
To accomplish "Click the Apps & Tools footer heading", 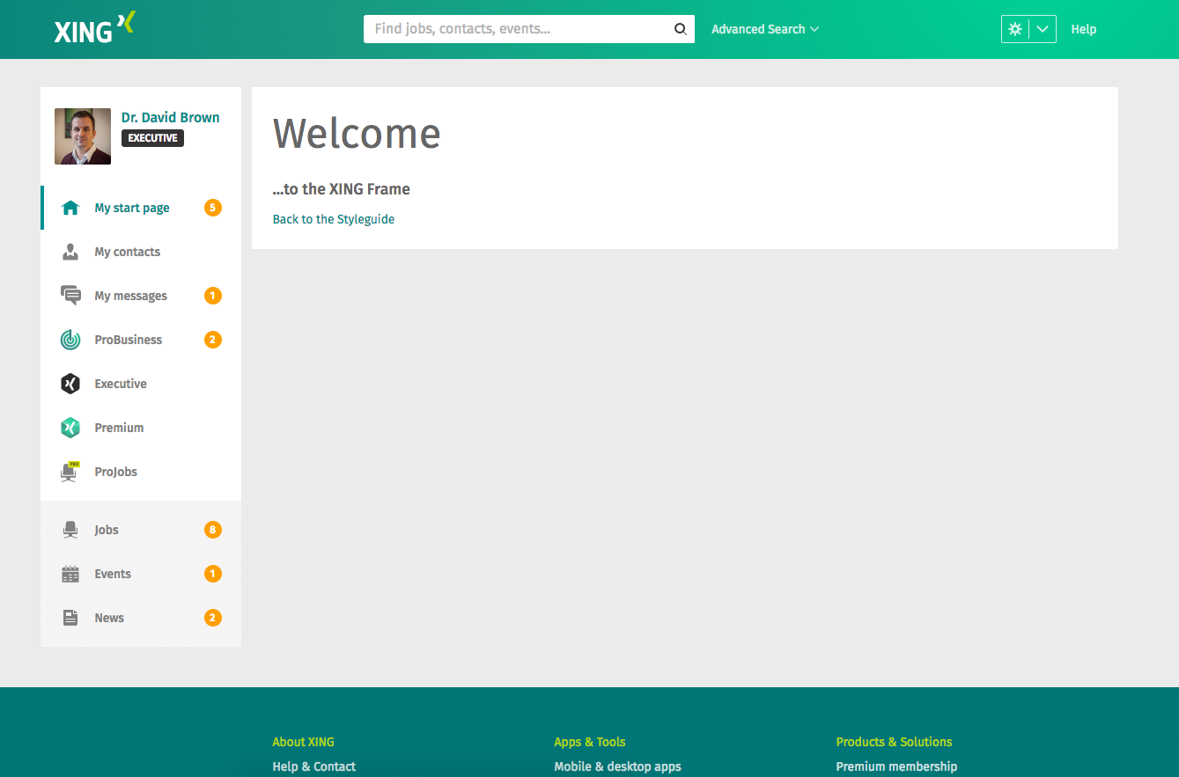I will click(590, 742).
